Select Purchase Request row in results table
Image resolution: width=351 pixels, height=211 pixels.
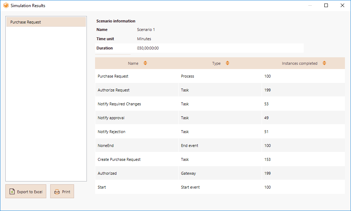[x=220, y=76]
